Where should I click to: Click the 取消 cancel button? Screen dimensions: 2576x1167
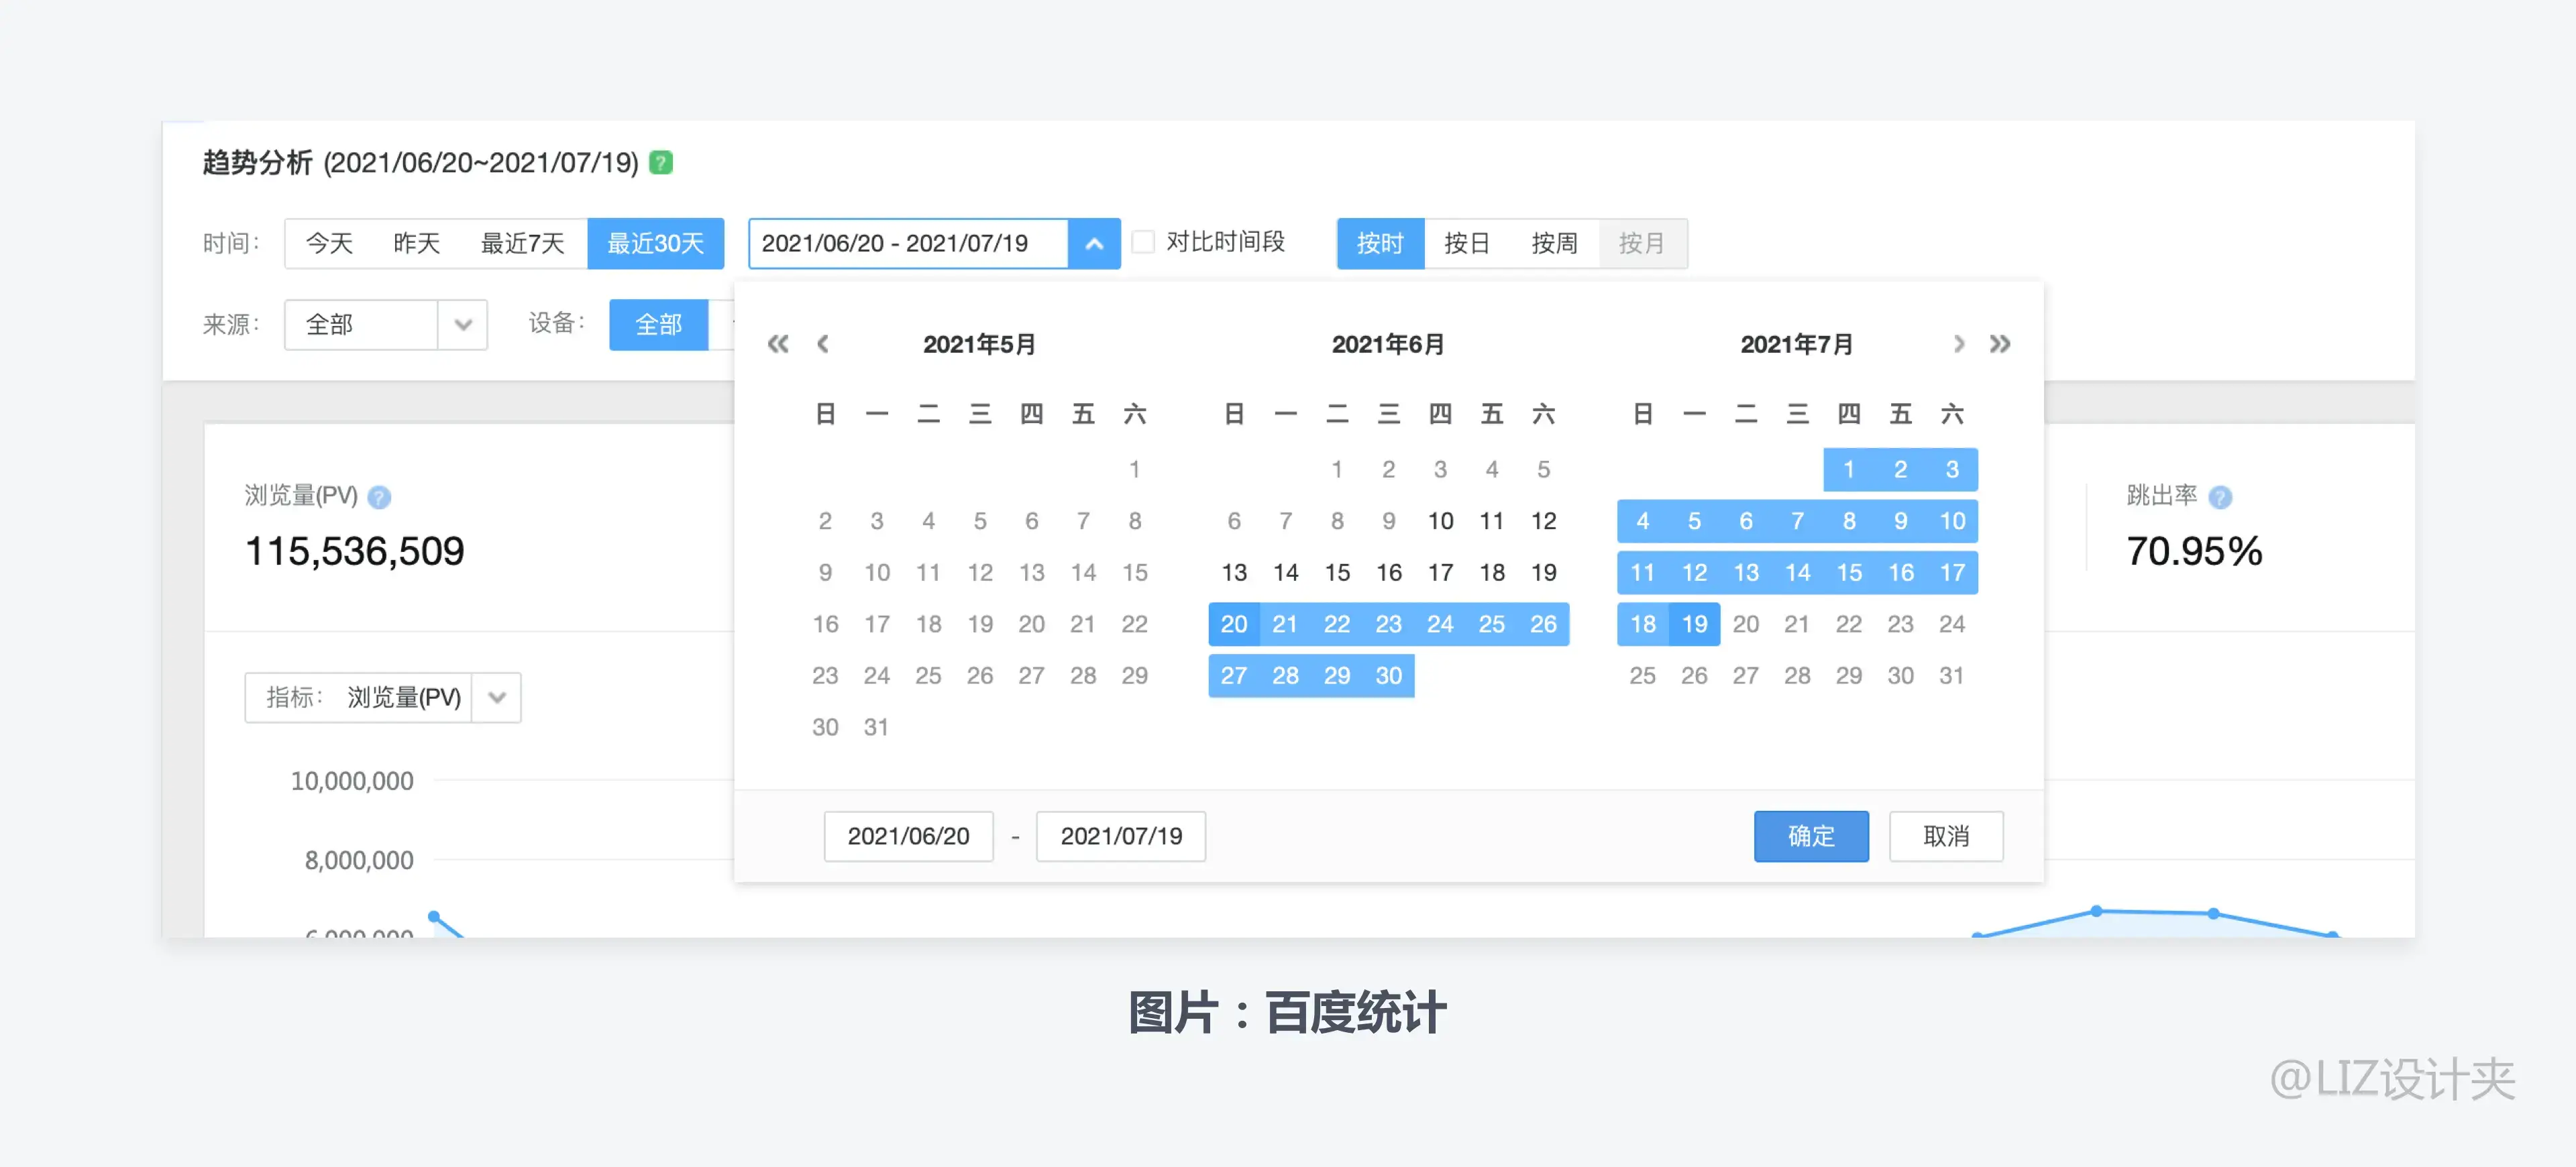point(1945,836)
